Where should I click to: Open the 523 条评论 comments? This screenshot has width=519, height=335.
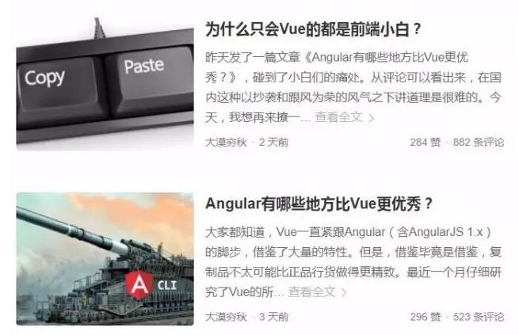click(479, 317)
